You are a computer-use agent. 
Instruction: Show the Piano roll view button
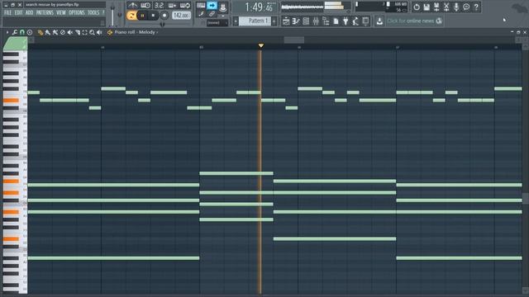(296, 21)
